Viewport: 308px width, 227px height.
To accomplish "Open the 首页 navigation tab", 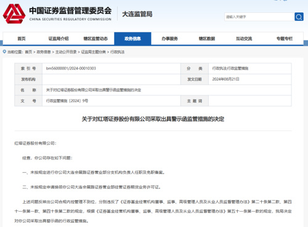I will (x=22, y=39).
